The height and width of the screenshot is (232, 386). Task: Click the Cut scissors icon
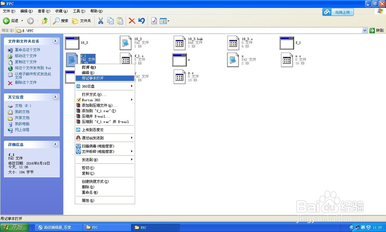click(100, 21)
